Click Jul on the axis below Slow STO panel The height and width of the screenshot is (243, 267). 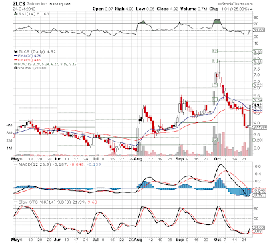tap(95, 240)
